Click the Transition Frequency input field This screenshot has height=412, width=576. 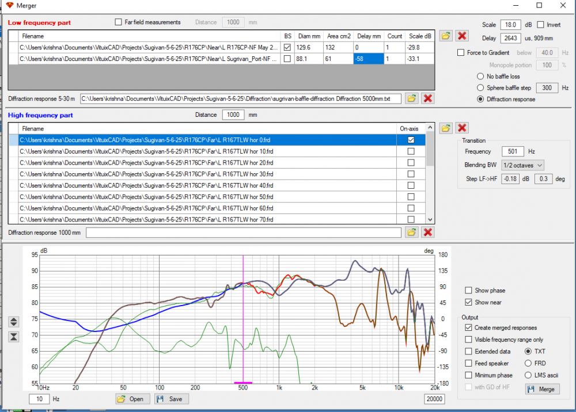pos(511,152)
